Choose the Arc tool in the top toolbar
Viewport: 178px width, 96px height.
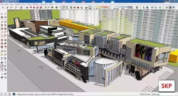pos(16,7)
